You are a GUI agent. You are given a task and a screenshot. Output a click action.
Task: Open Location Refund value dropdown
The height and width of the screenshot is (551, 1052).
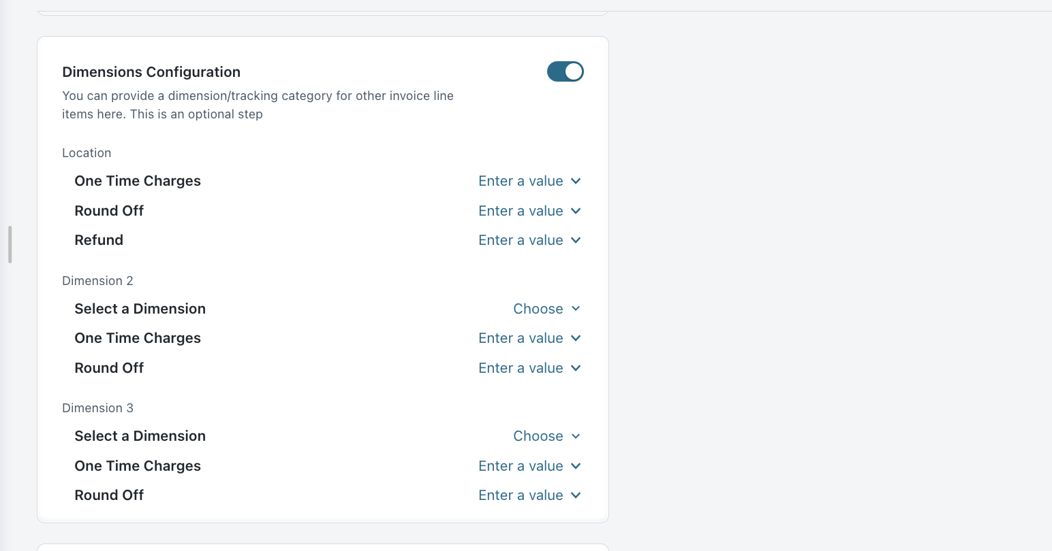[521, 240]
